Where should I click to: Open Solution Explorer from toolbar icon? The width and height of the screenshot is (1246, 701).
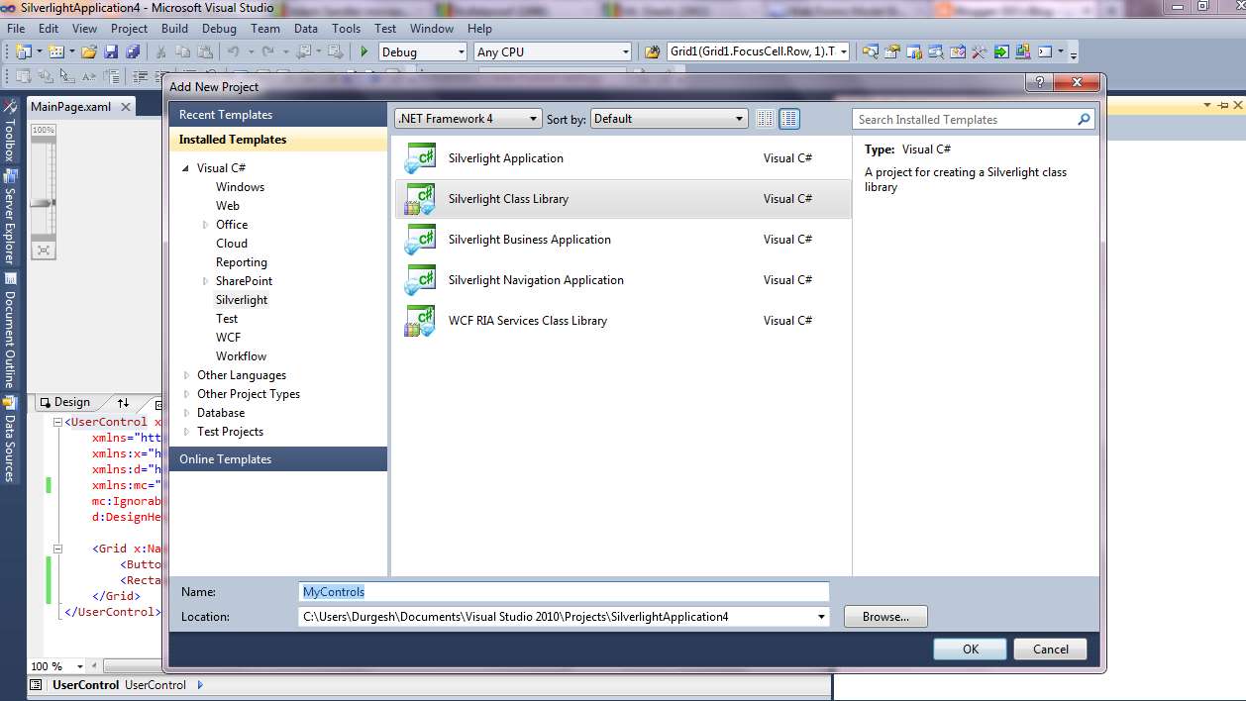[871, 51]
